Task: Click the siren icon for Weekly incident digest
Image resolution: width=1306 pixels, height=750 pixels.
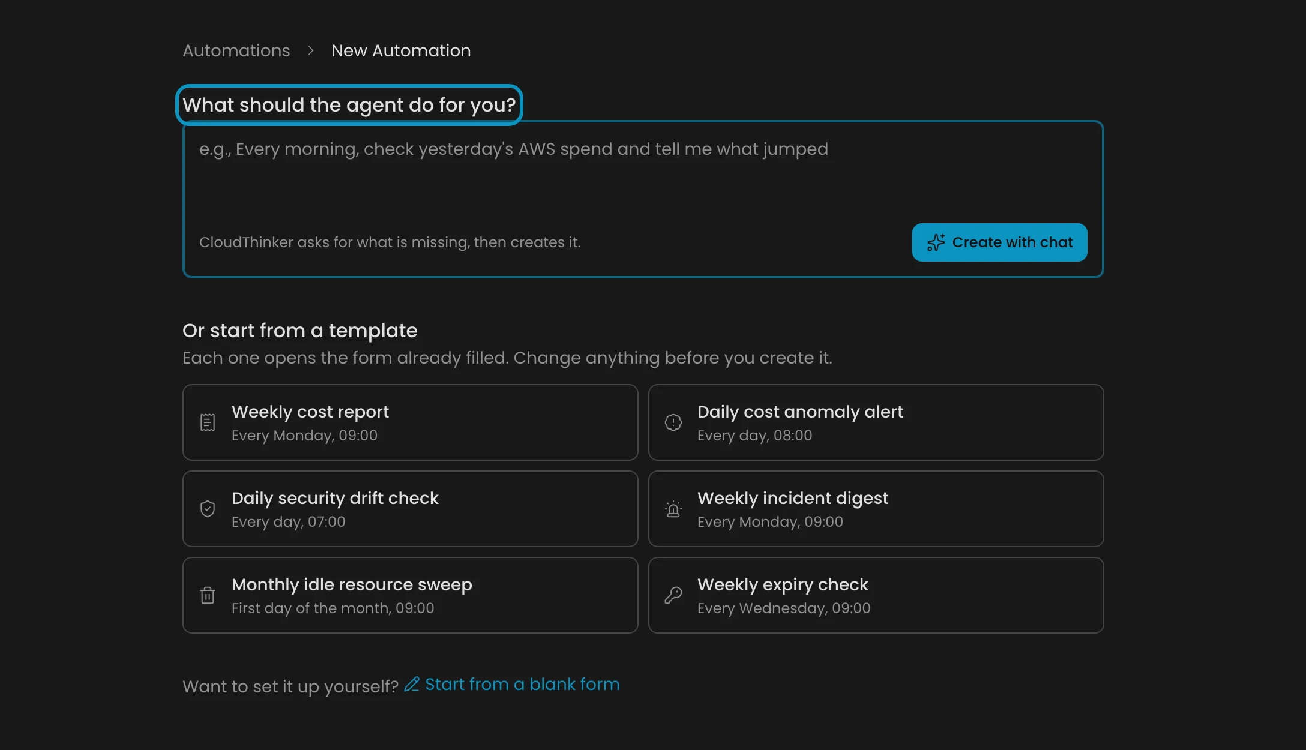Action: [x=673, y=509]
